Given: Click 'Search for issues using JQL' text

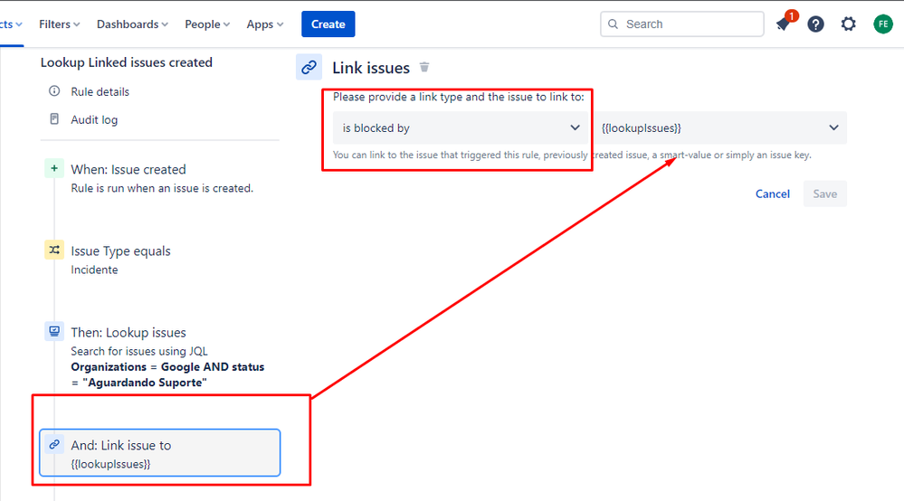Looking at the screenshot, I should pyautogui.click(x=139, y=351).
